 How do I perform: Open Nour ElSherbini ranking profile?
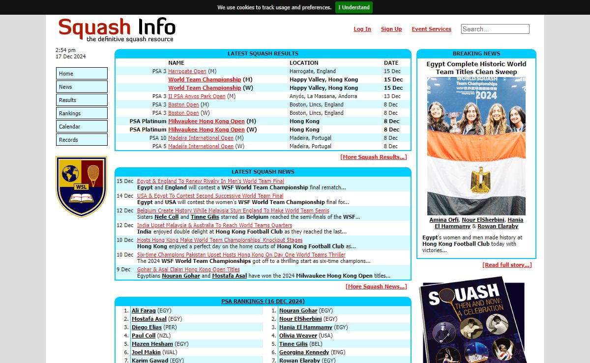[x=300, y=319]
